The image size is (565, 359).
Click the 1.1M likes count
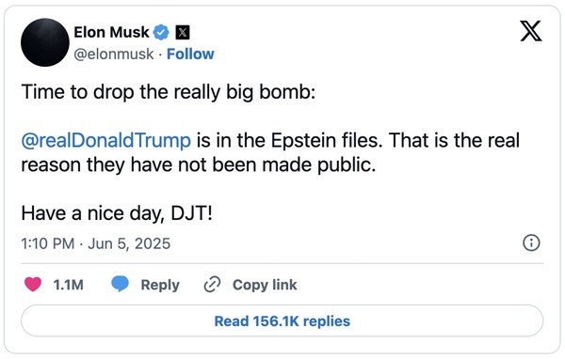68,285
